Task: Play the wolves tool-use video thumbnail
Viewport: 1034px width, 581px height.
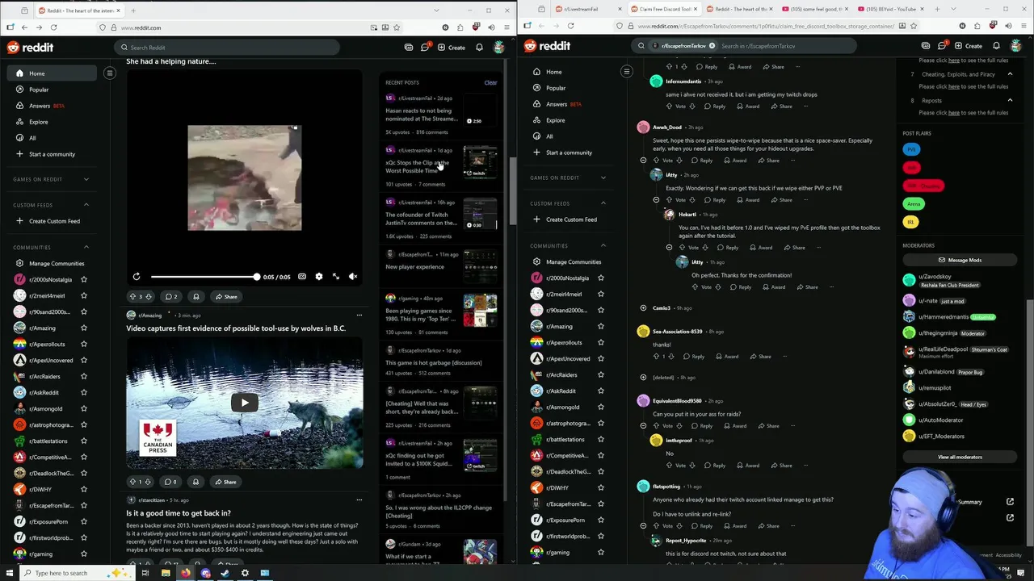Action: (245, 403)
